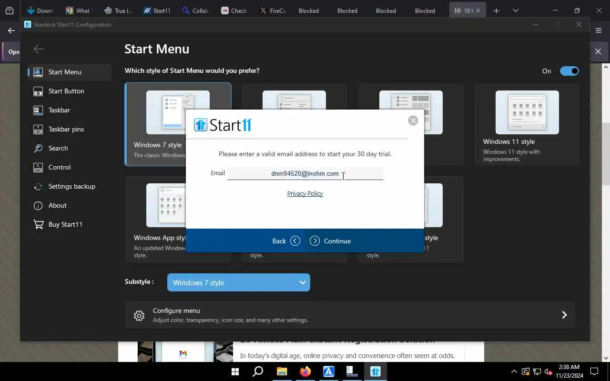This screenshot has width=610, height=381.
Task: Switch to the Check browser tab
Action: [234, 10]
